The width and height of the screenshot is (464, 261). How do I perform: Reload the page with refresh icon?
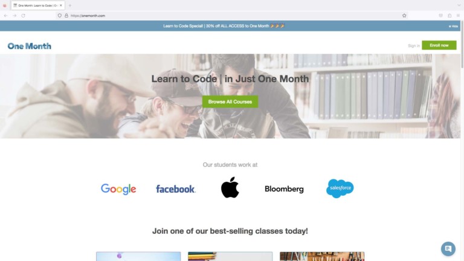pos(23,16)
